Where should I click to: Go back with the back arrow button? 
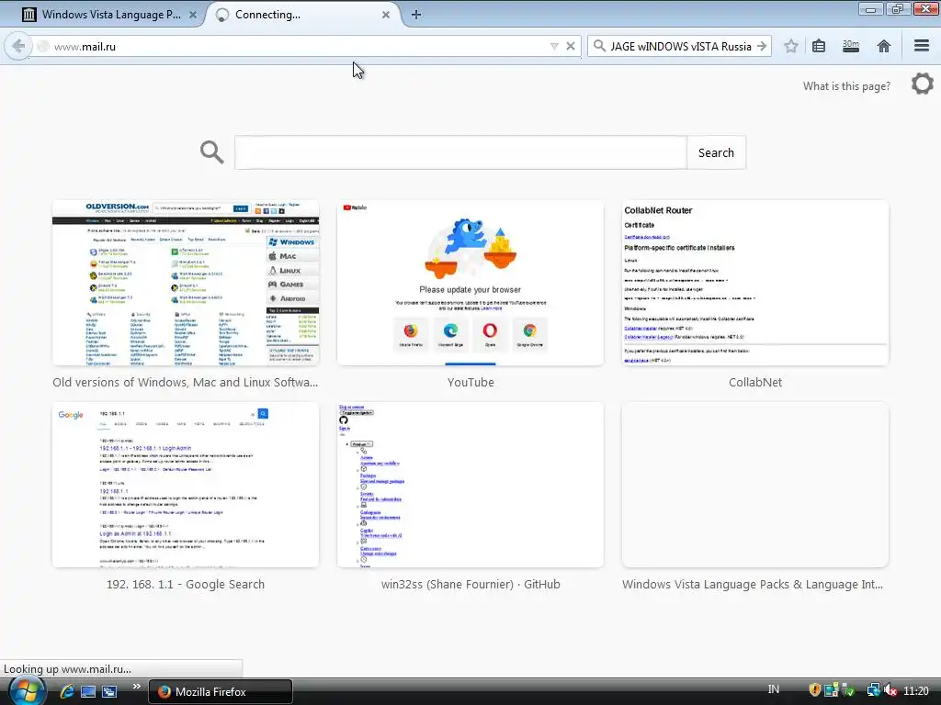pos(18,46)
